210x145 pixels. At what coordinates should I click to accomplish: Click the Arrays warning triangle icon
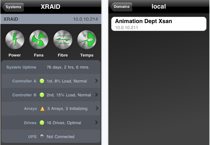tap(42, 109)
